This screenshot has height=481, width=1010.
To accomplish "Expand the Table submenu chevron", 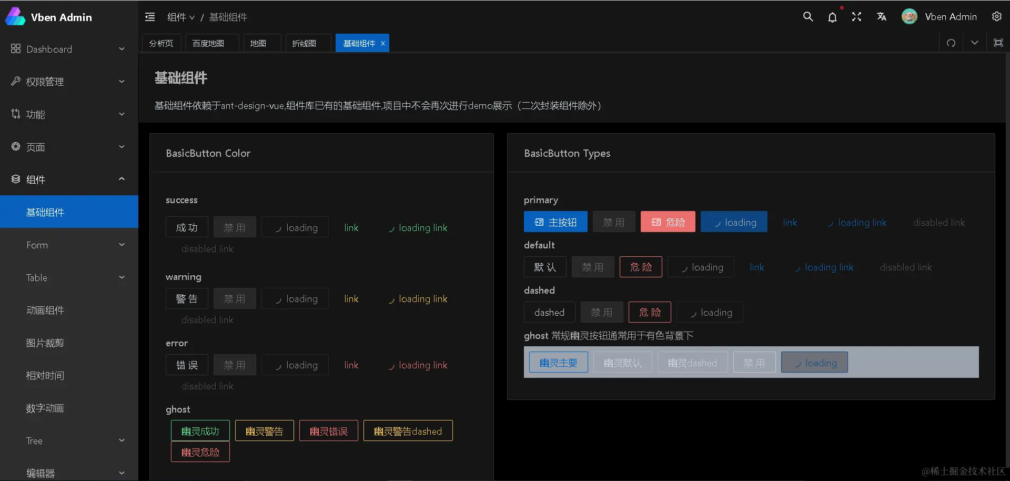I will point(122,277).
